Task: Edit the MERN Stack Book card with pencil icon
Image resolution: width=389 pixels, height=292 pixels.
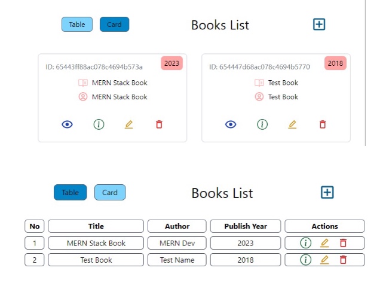Action: [128, 124]
